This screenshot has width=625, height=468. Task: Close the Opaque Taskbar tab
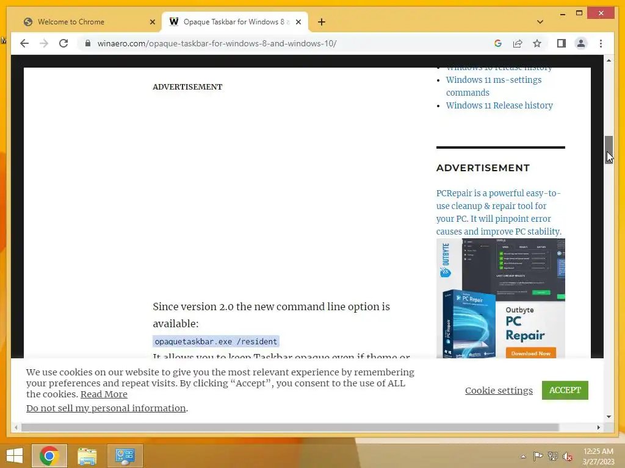coord(298,22)
